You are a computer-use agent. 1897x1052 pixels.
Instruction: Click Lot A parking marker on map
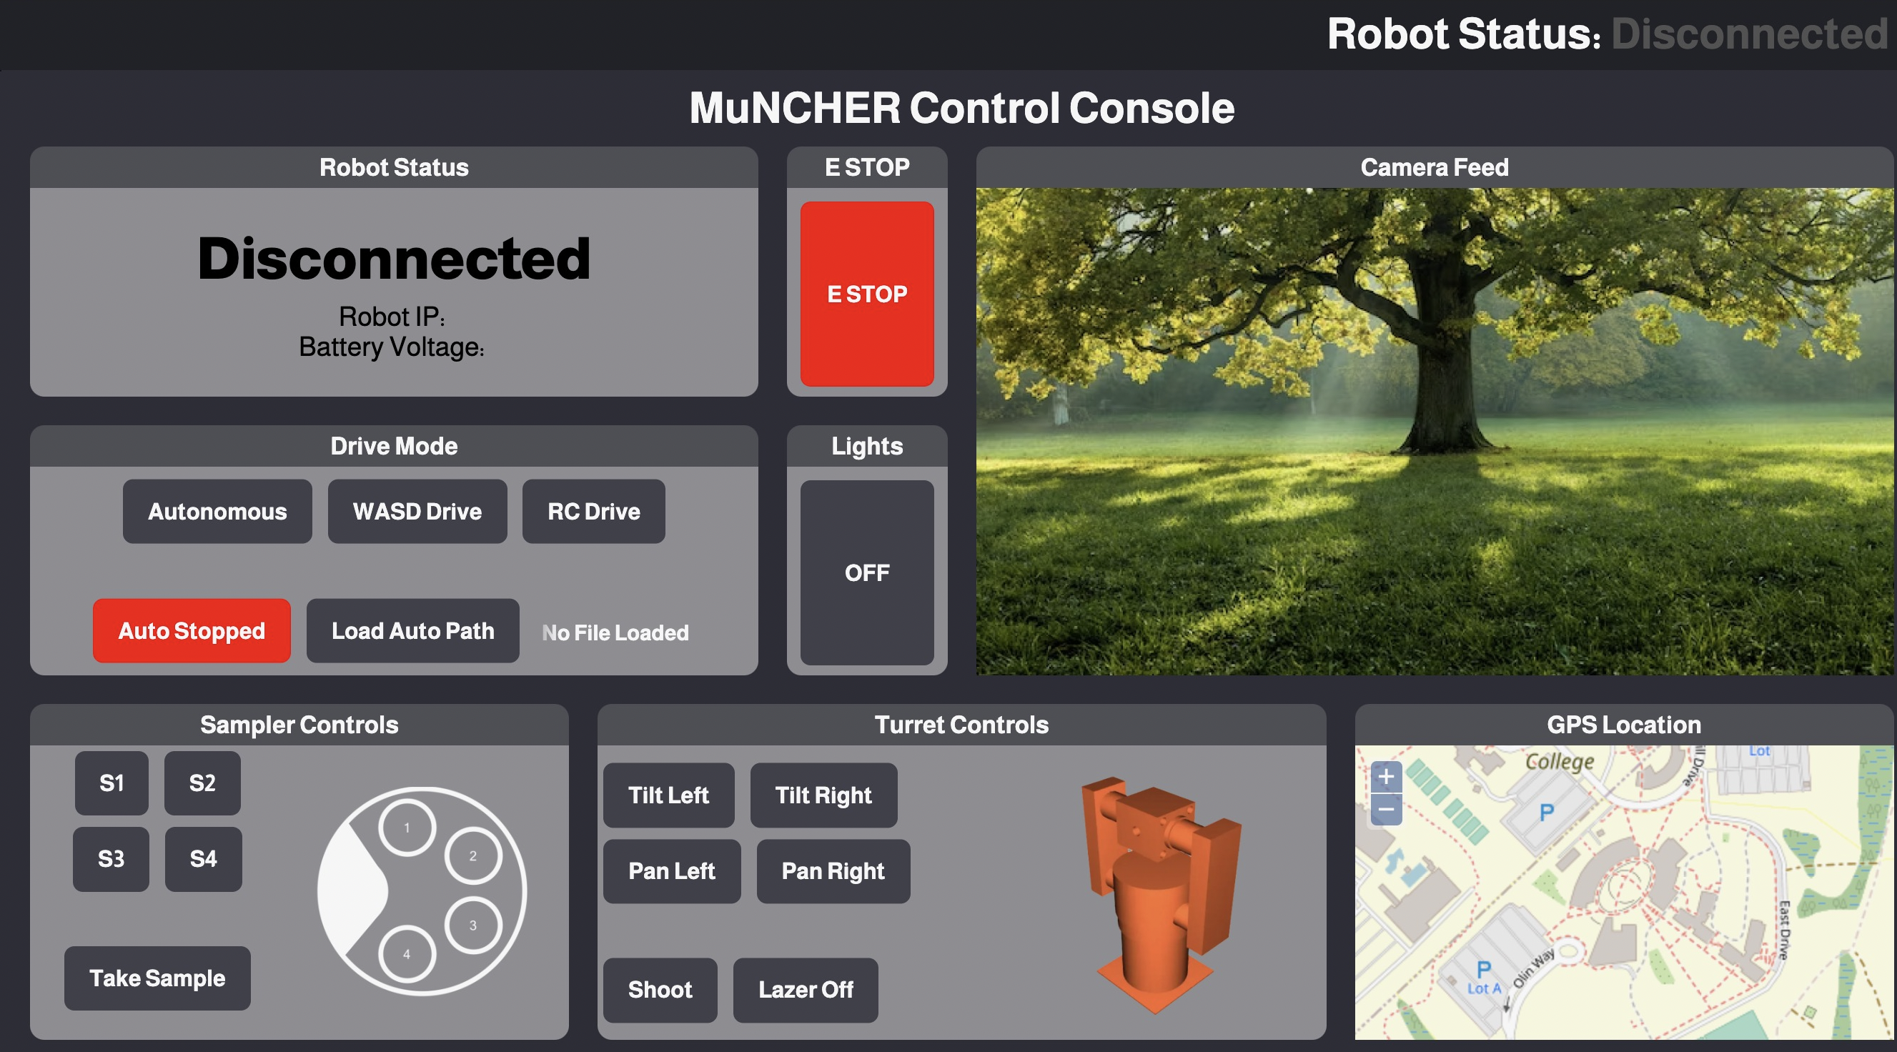1483,978
